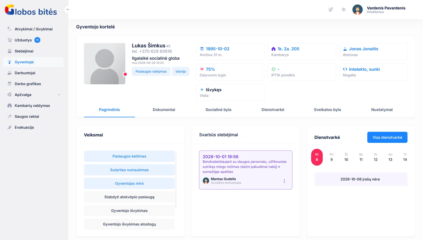
Task: Open room link 1k. 2a. 205
Action: click(288, 49)
